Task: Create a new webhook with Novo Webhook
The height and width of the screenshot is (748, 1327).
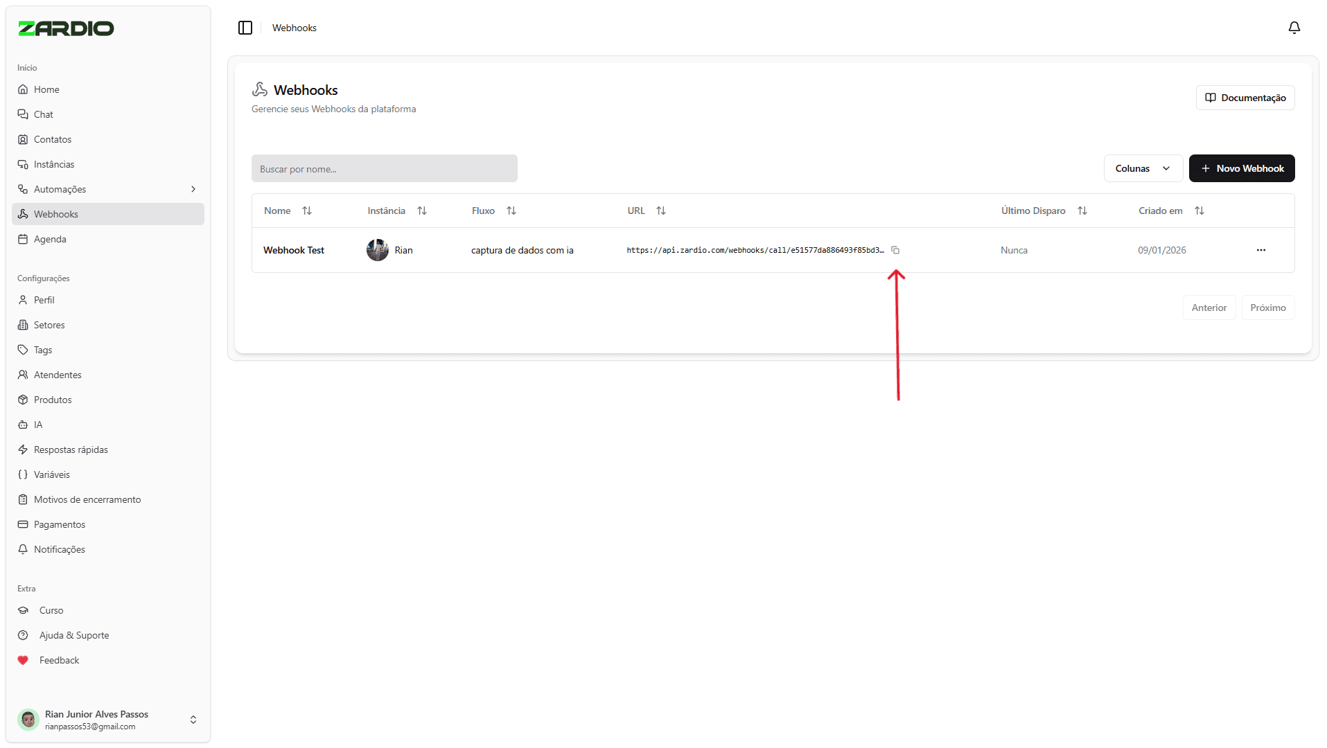Action: [x=1241, y=168]
